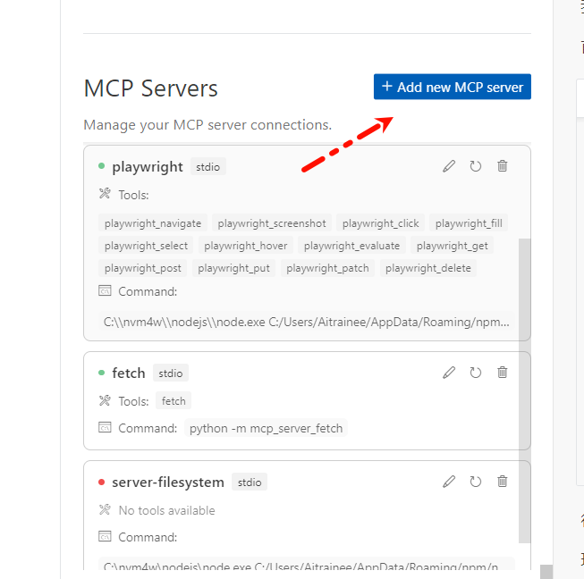Screen dimensions: 584x579
Task: Click the green status dot beside fetch
Action: click(x=101, y=373)
